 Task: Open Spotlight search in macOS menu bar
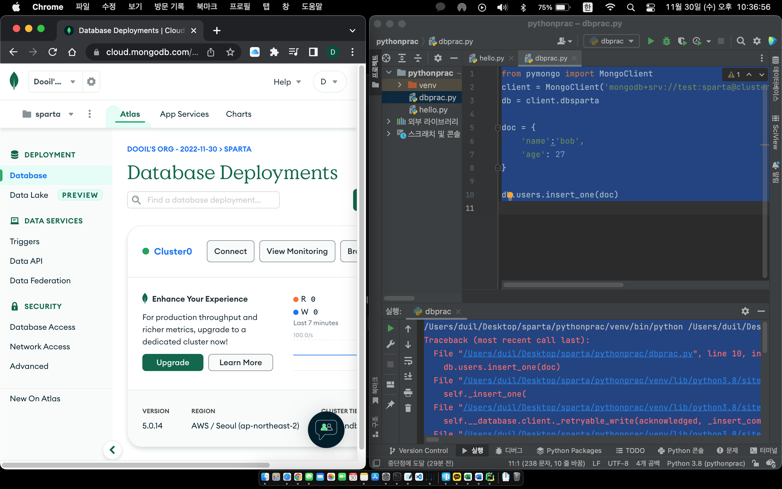(630, 7)
